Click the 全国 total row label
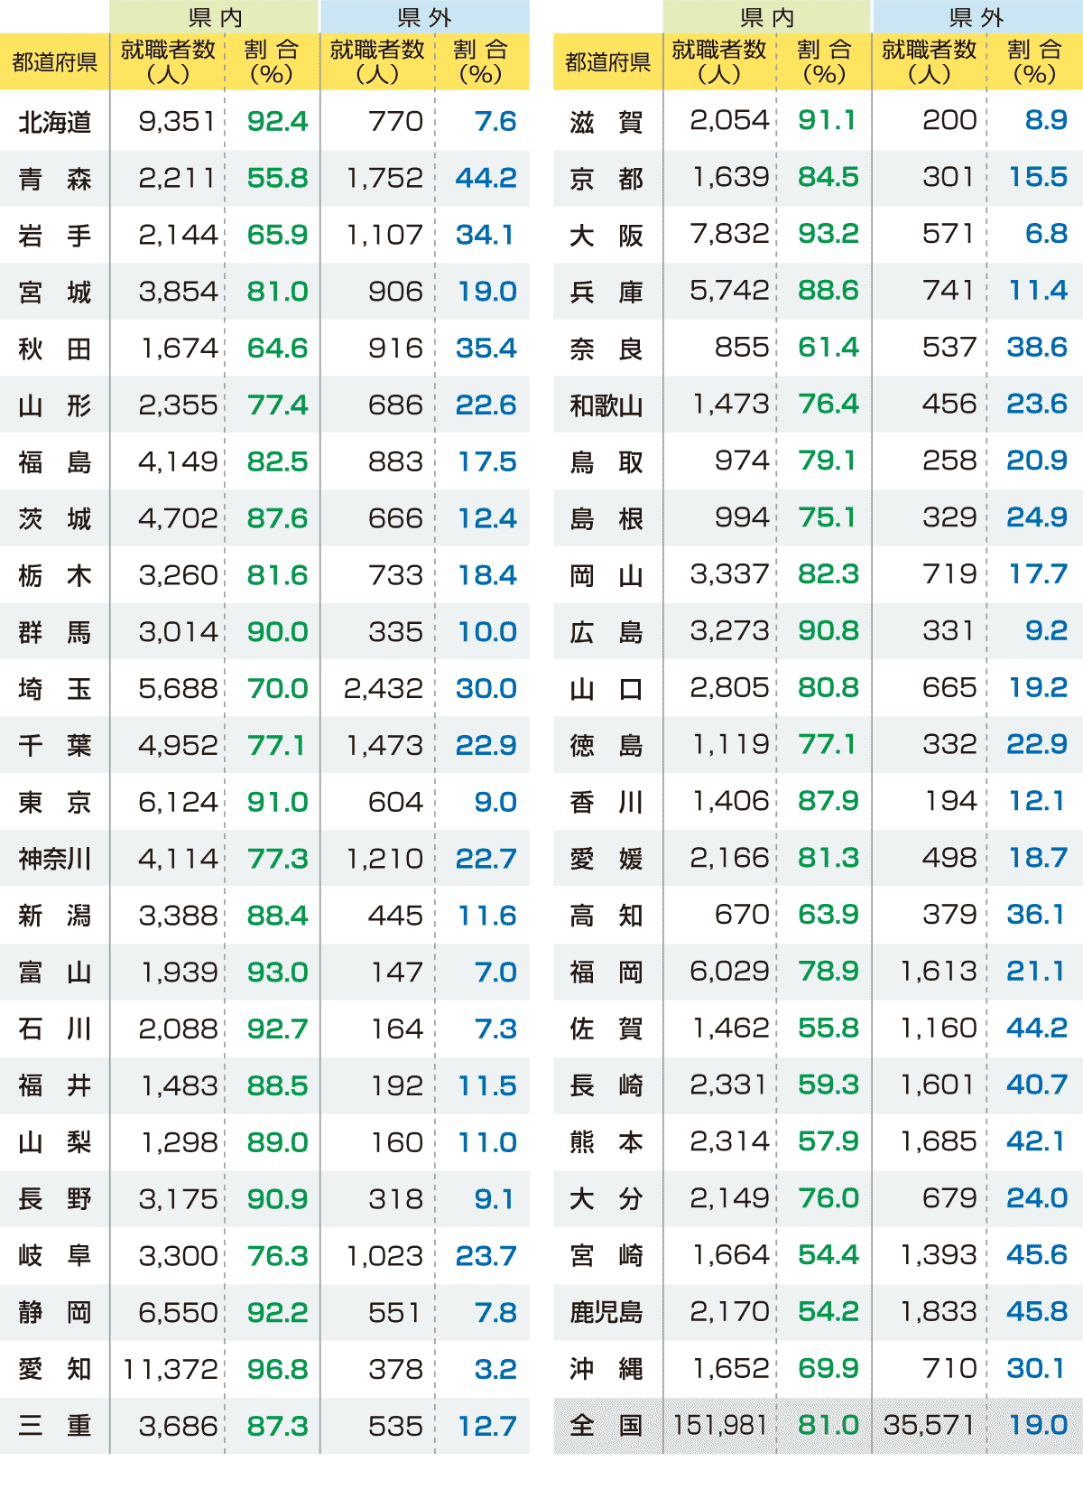The image size is (1083, 1508). (x=606, y=1426)
